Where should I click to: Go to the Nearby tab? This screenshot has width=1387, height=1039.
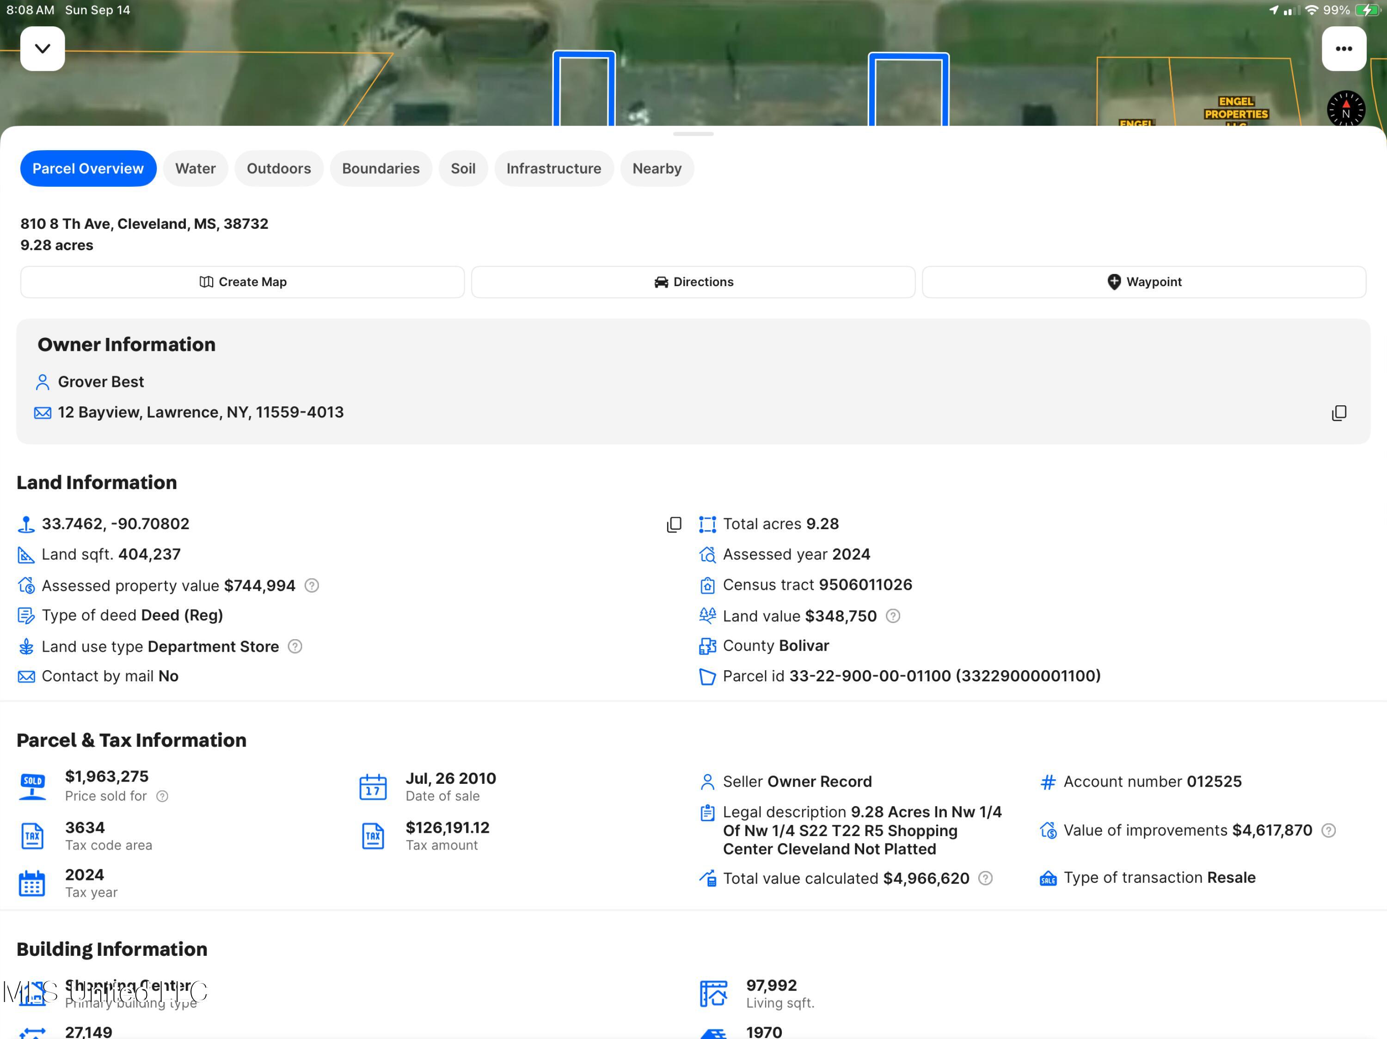657,169
